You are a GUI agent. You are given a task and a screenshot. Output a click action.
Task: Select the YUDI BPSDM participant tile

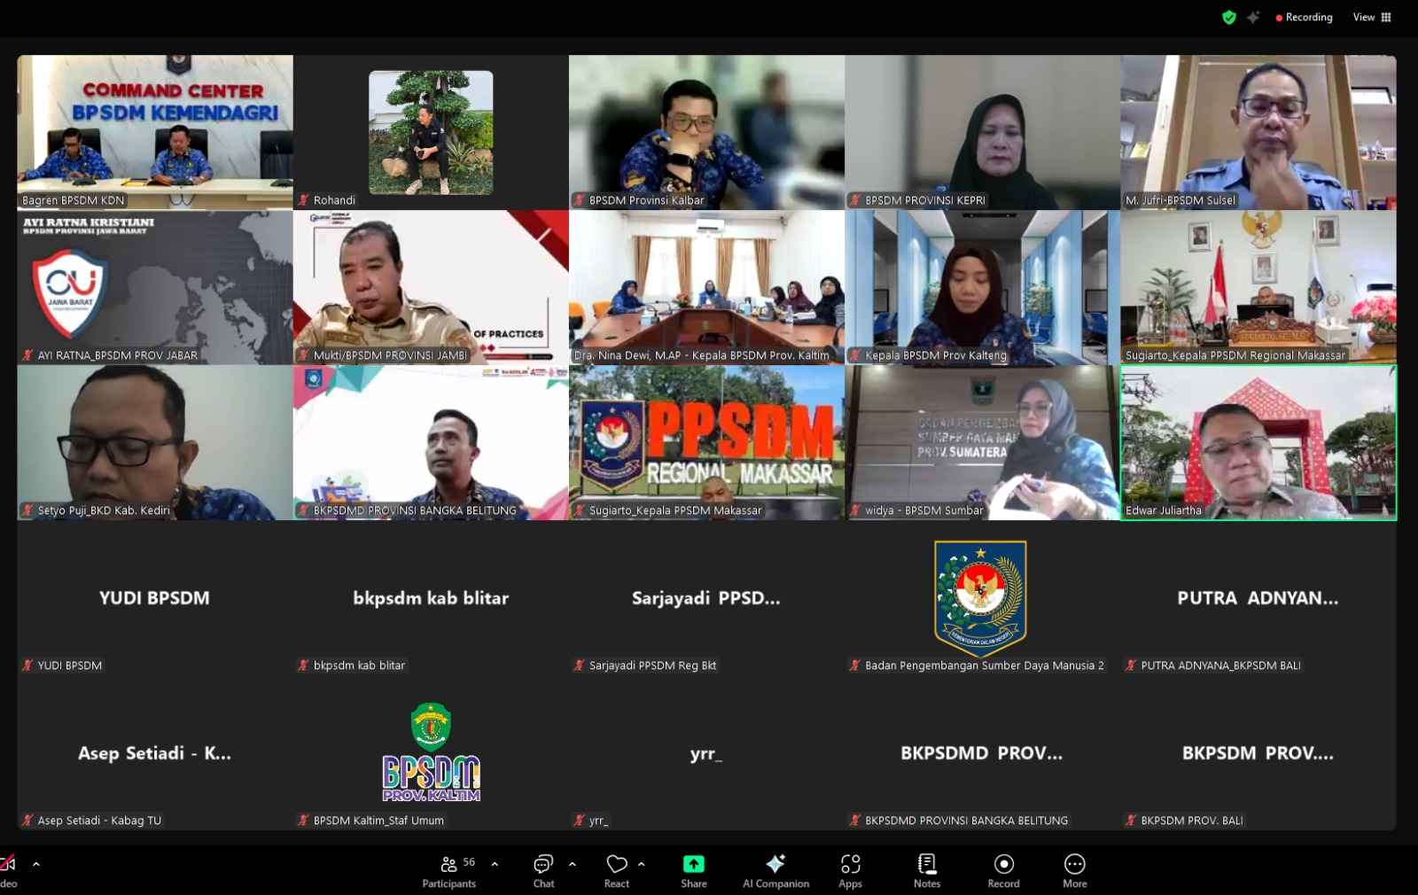click(x=155, y=598)
